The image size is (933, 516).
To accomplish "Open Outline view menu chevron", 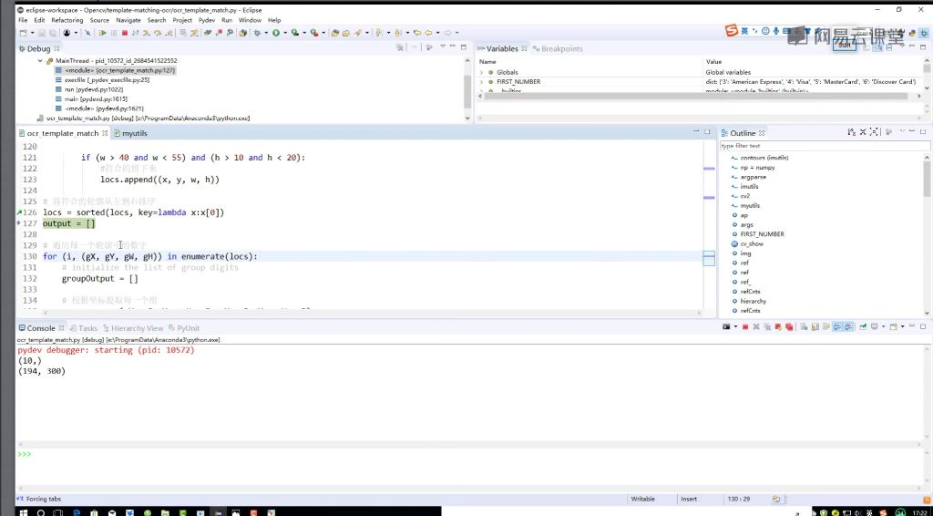I will coord(903,131).
